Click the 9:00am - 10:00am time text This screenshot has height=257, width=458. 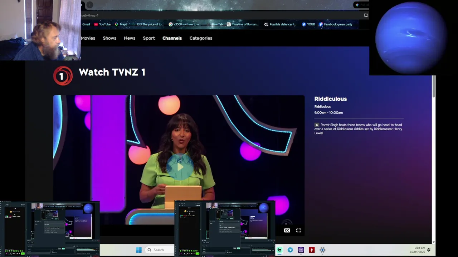click(328, 112)
